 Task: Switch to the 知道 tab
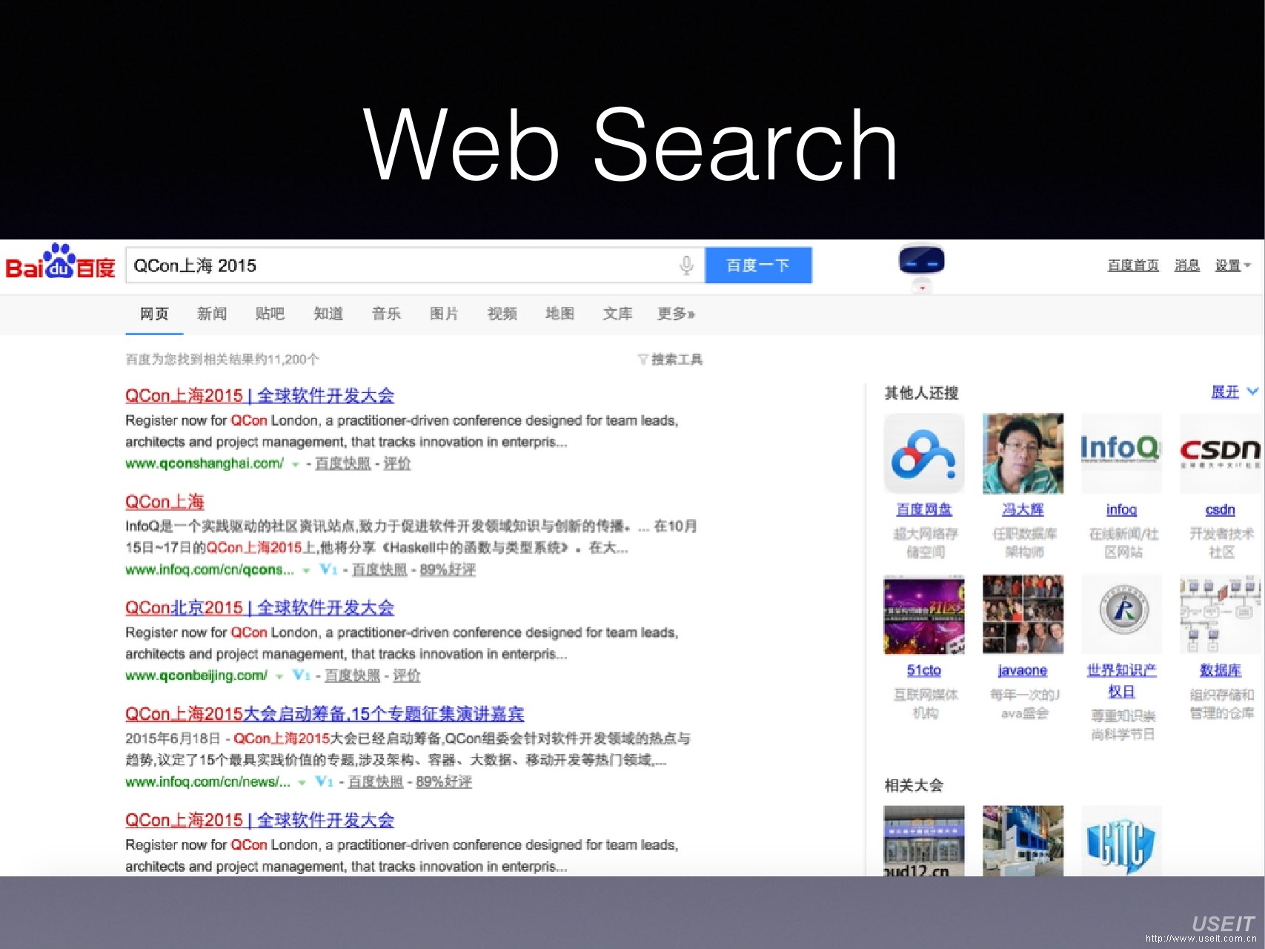[x=328, y=314]
